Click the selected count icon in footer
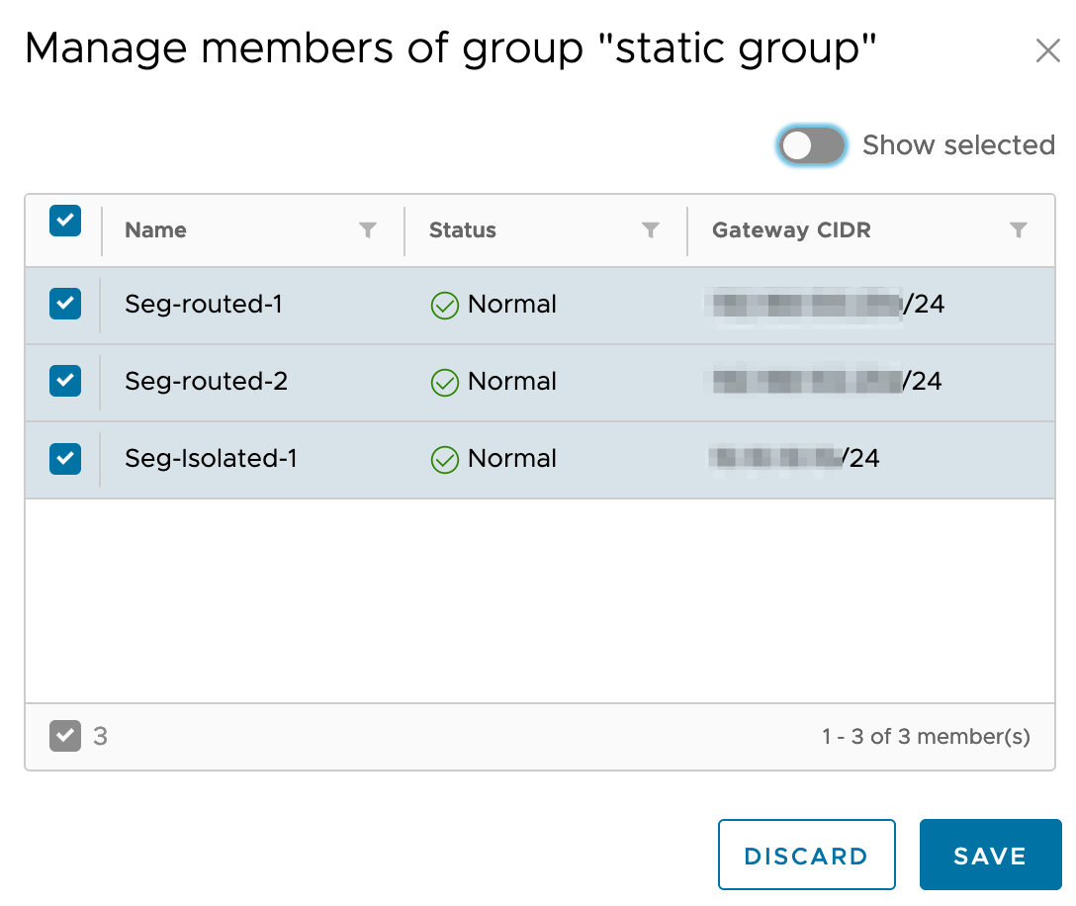This screenshot has height=906, width=1076. tap(65, 736)
